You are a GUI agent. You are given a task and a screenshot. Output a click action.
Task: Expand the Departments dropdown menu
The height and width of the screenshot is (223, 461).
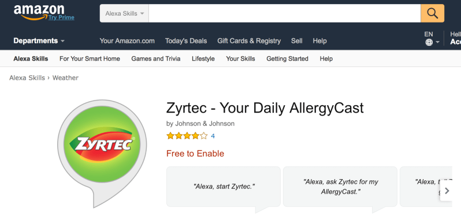pos(39,40)
